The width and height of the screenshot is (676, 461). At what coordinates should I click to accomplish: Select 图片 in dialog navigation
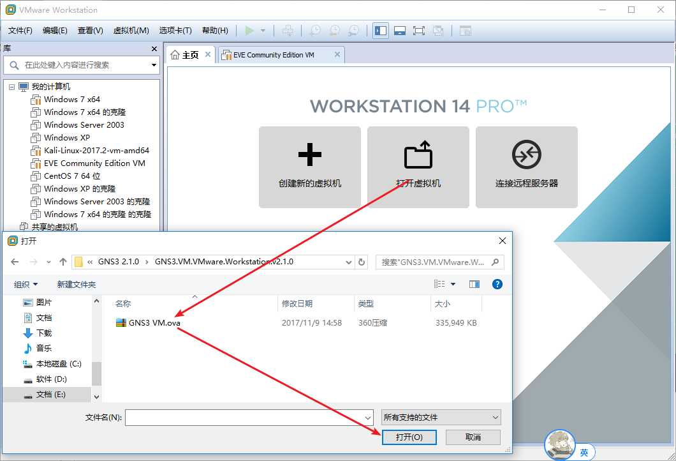[x=38, y=303]
